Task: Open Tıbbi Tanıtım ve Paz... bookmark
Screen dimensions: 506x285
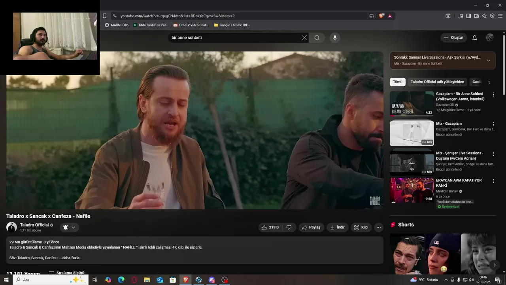Action: click(x=151, y=25)
